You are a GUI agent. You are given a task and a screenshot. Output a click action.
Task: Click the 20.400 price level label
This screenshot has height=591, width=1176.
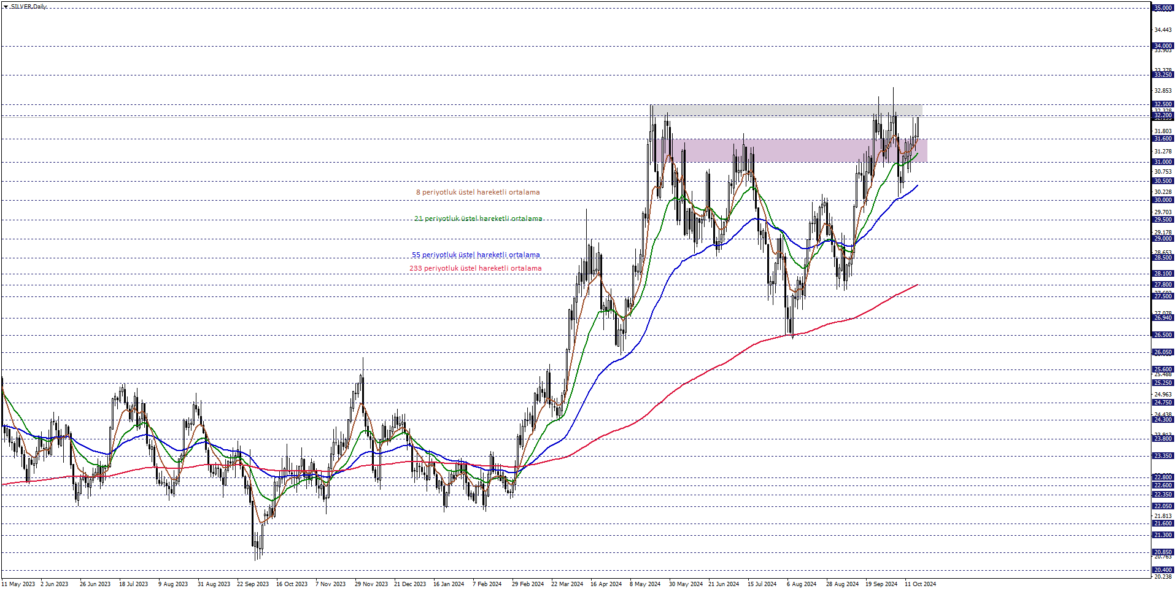pyautogui.click(x=1163, y=570)
